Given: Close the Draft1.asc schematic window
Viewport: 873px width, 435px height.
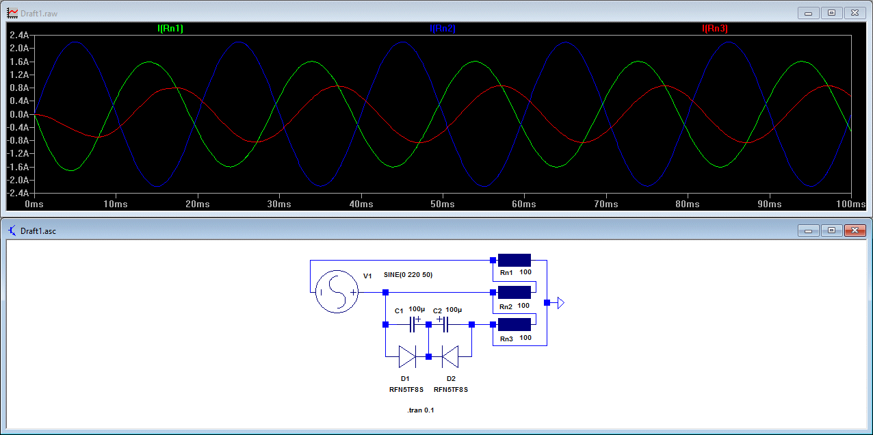Looking at the screenshot, I should pyautogui.click(x=855, y=230).
